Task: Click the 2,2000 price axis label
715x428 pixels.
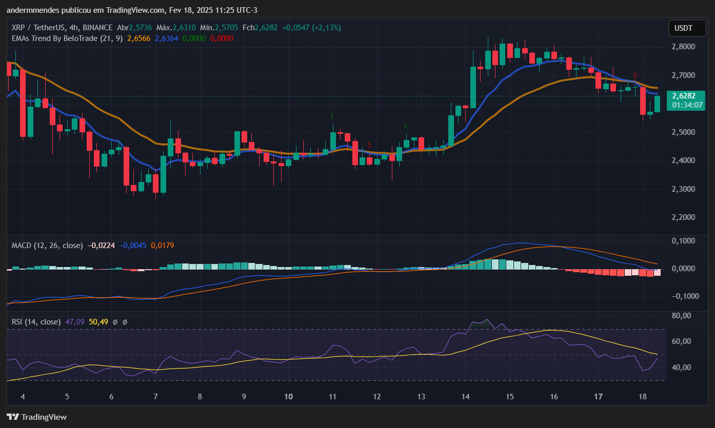Action: [684, 218]
